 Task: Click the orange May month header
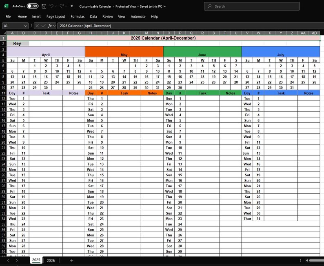click(124, 52)
